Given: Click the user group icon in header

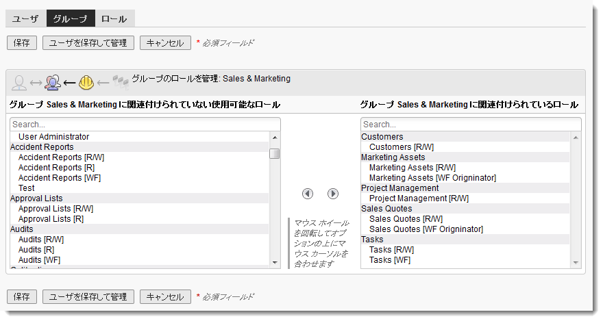Looking at the screenshot, I should (x=53, y=82).
